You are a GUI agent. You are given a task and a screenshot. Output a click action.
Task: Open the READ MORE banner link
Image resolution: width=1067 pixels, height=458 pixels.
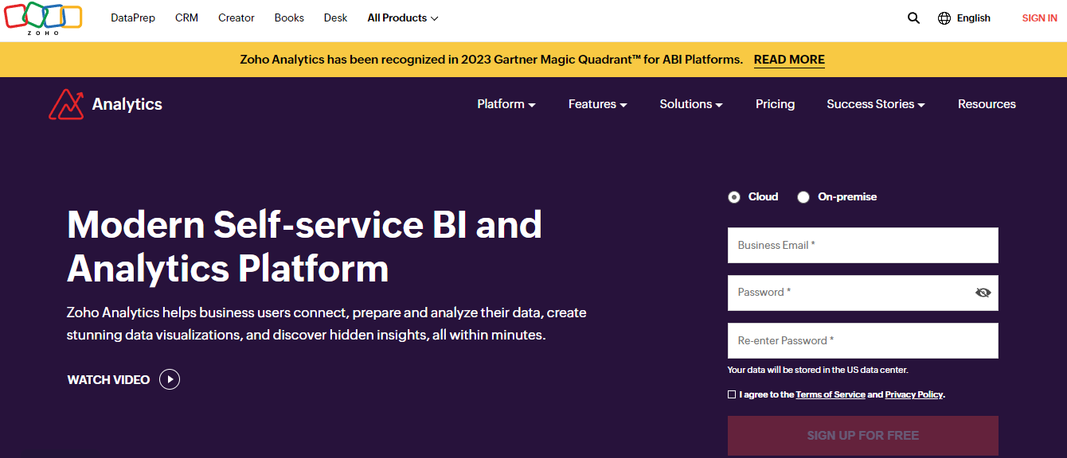click(788, 59)
